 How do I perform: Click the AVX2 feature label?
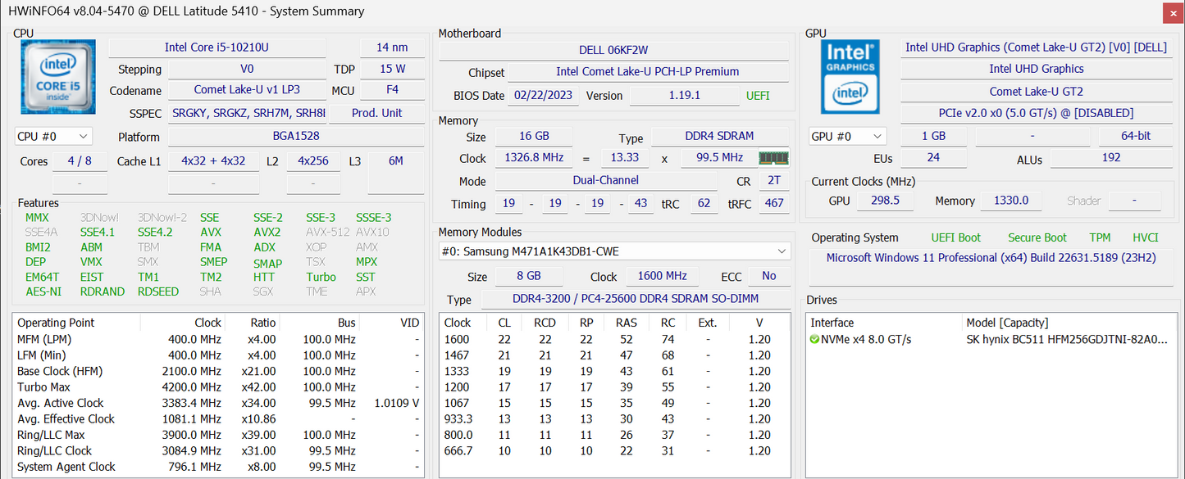267,232
